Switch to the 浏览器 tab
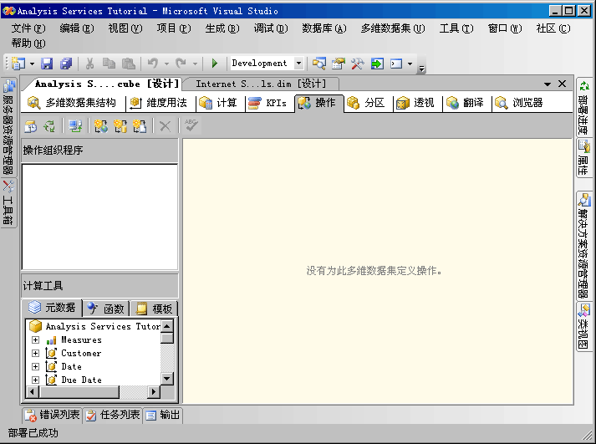This screenshot has width=596, height=444. click(x=519, y=103)
